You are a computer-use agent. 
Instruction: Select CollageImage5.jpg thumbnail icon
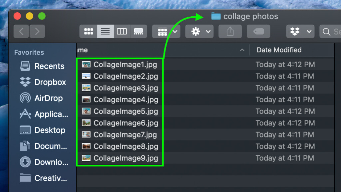(x=86, y=111)
